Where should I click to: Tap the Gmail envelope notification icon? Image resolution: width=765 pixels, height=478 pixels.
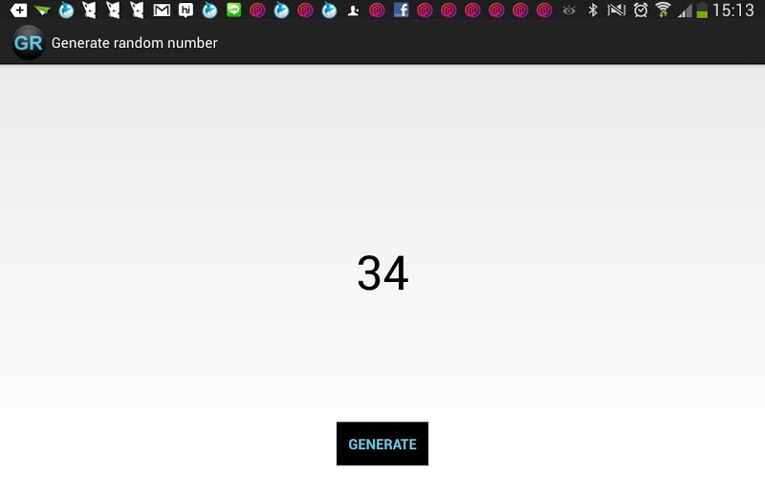(162, 10)
